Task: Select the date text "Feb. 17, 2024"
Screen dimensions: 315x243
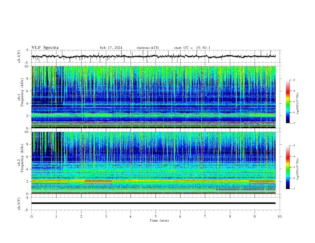Action: point(111,48)
